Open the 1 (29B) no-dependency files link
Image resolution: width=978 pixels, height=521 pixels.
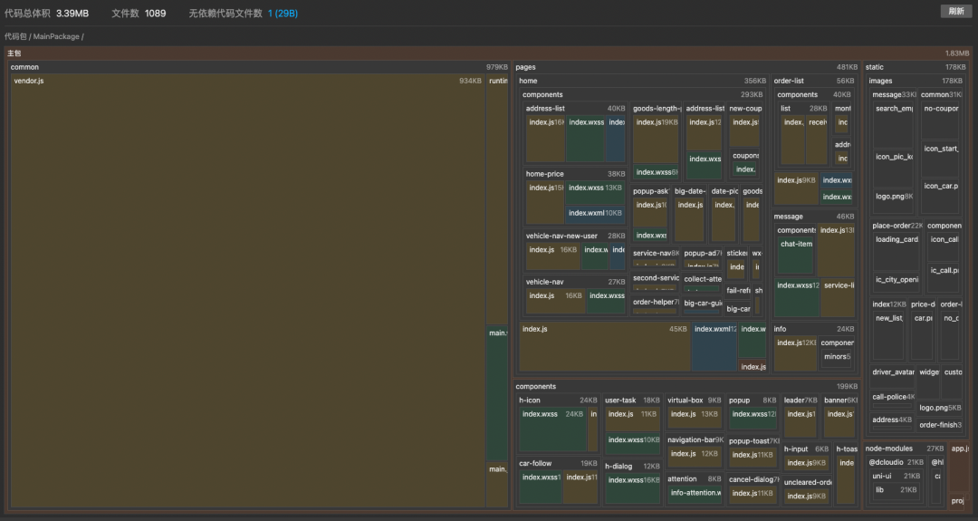click(283, 13)
